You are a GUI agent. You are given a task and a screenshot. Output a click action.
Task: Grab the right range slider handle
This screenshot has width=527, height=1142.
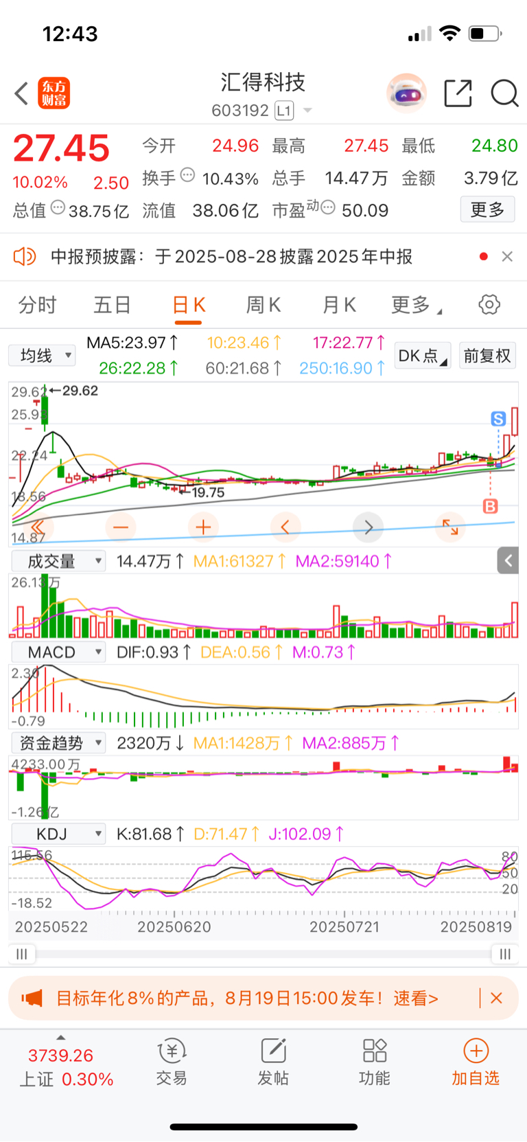pos(505,954)
